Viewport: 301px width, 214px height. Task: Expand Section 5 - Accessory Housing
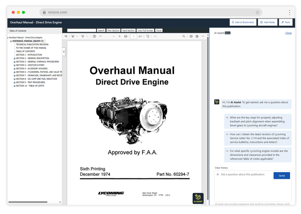click(15, 69)
